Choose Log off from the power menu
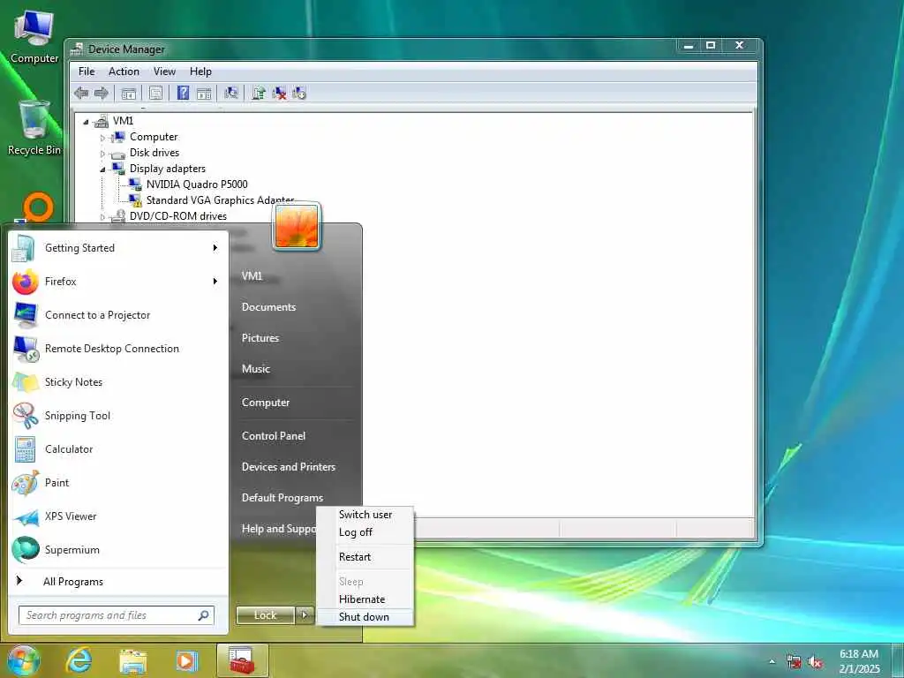Screen dimensions: 904x678 [x=365, y=532]
